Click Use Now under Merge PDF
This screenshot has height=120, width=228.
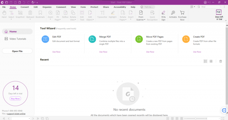(x=103, y=52)
